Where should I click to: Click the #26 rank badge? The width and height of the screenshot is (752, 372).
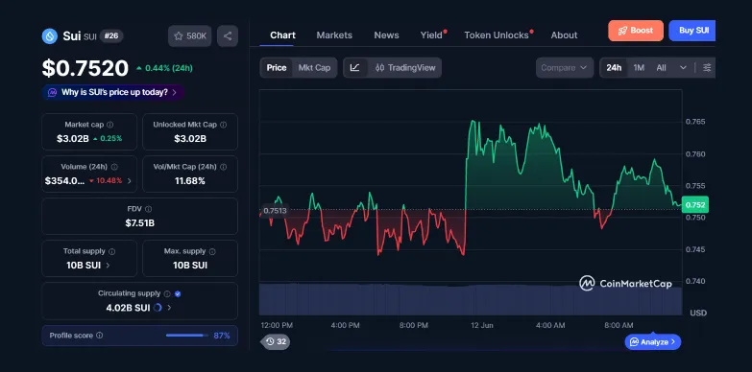111,35
